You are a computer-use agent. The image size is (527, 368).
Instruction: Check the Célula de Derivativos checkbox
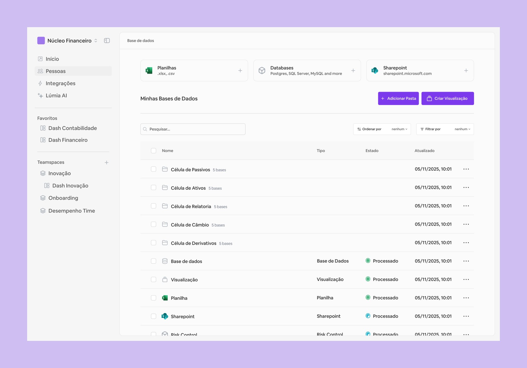[153, 243]
